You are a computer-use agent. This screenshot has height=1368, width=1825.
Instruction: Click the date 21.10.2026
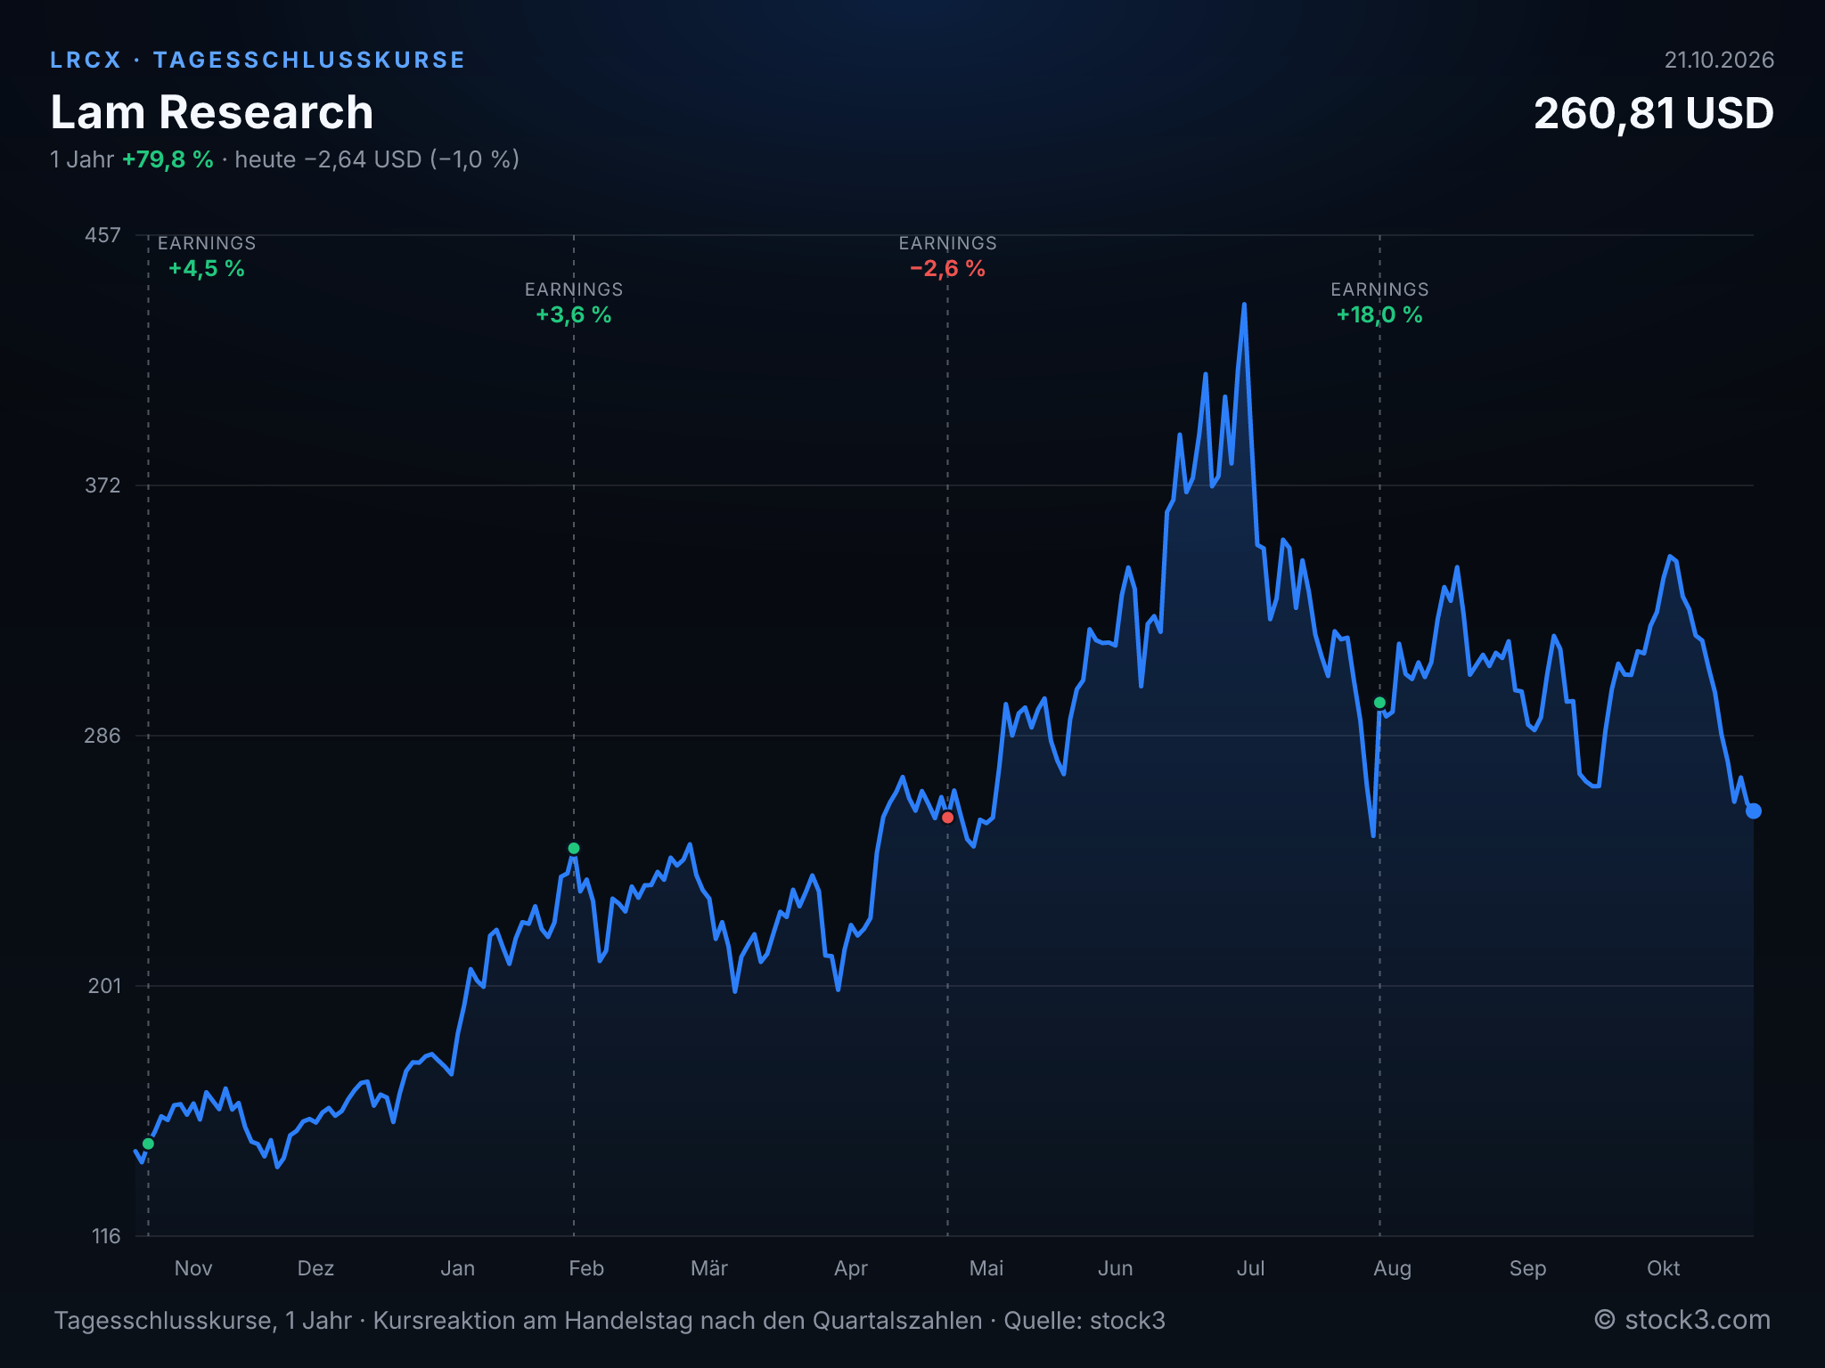(x=1719, y=60)
